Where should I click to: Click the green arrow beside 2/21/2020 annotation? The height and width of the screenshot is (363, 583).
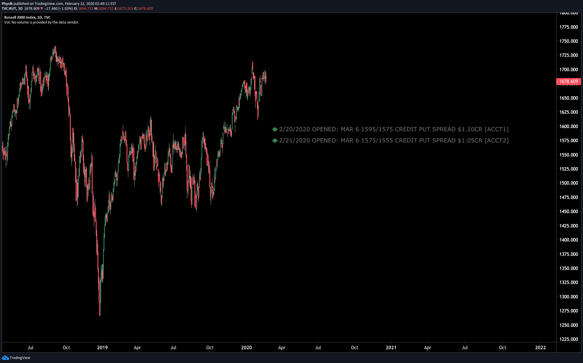pos(275,140)
